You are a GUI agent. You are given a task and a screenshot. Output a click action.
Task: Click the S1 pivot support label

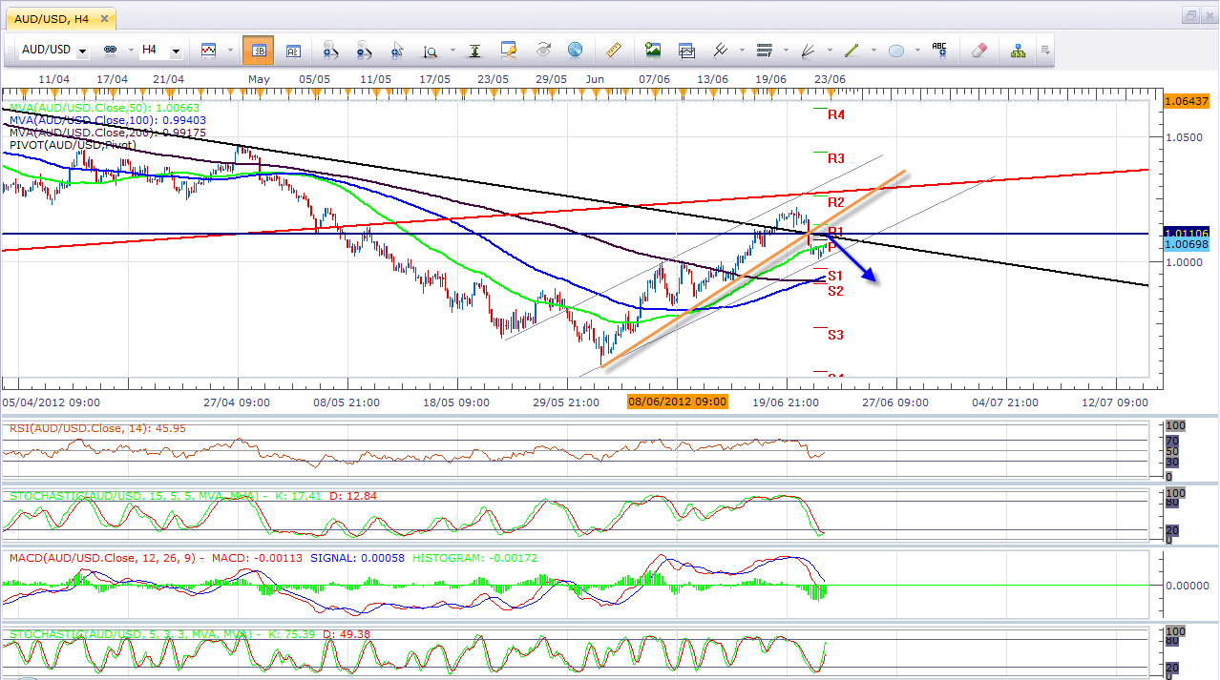(835, 276)
